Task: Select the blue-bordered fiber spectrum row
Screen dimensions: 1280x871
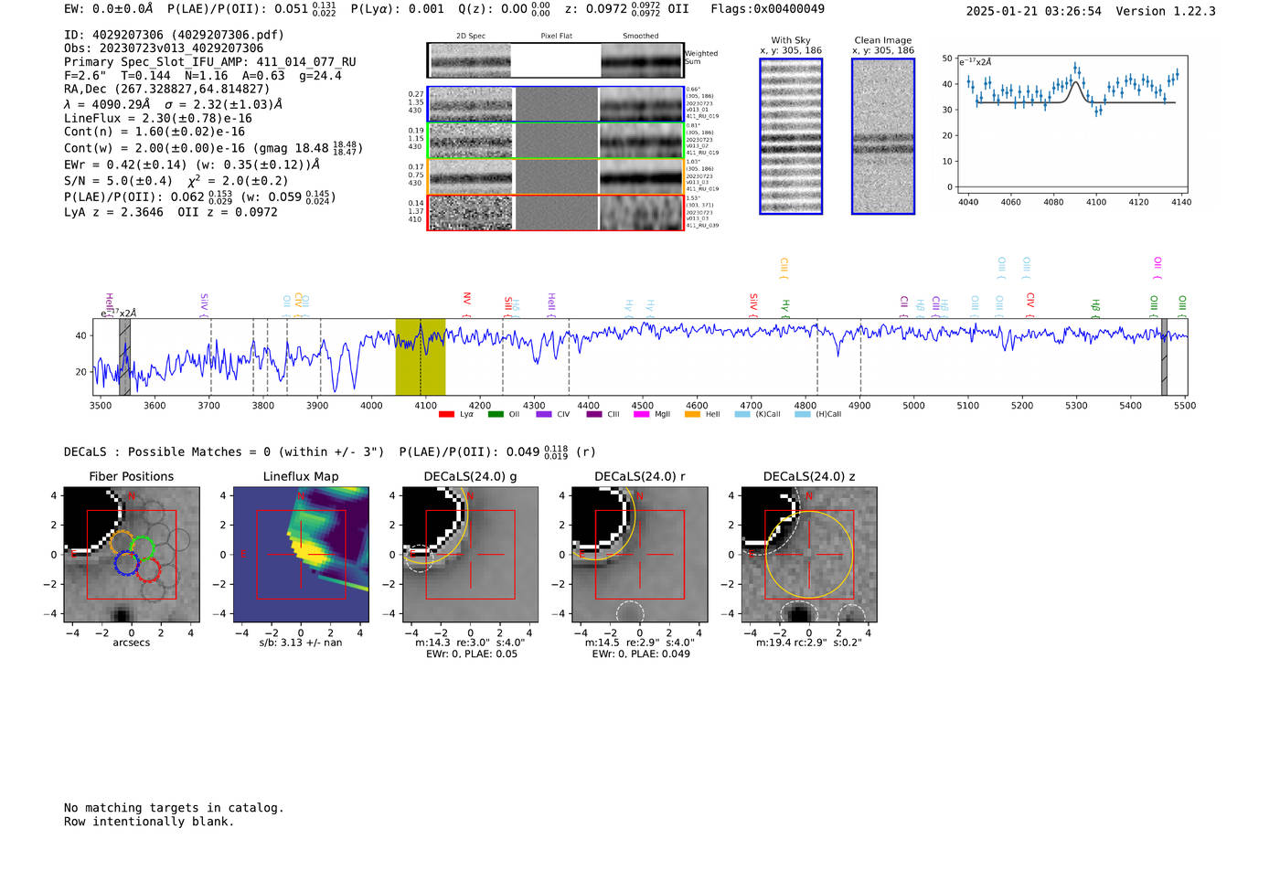Action: [x=555, y=104]
